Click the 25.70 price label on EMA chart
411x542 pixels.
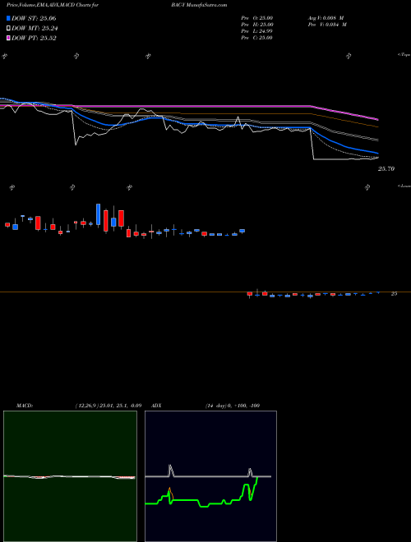(386, 168)
